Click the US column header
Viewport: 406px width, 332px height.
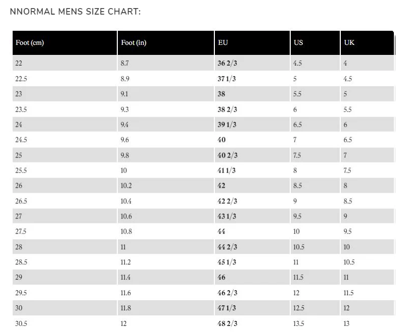(315, 43)
